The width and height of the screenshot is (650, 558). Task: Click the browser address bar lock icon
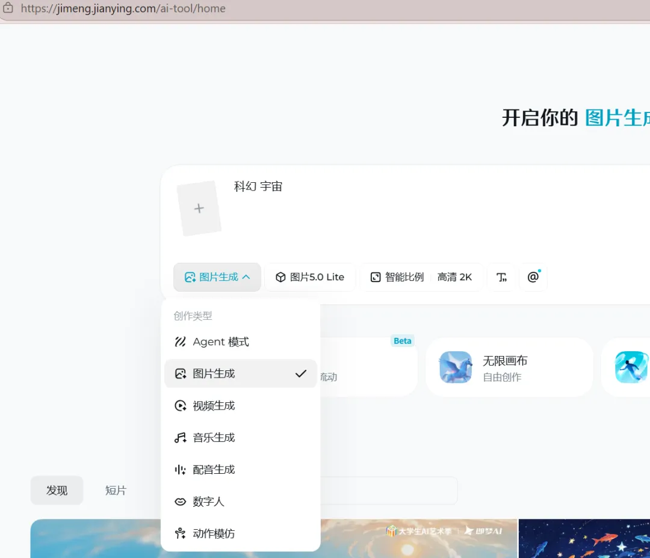point(8,8)
